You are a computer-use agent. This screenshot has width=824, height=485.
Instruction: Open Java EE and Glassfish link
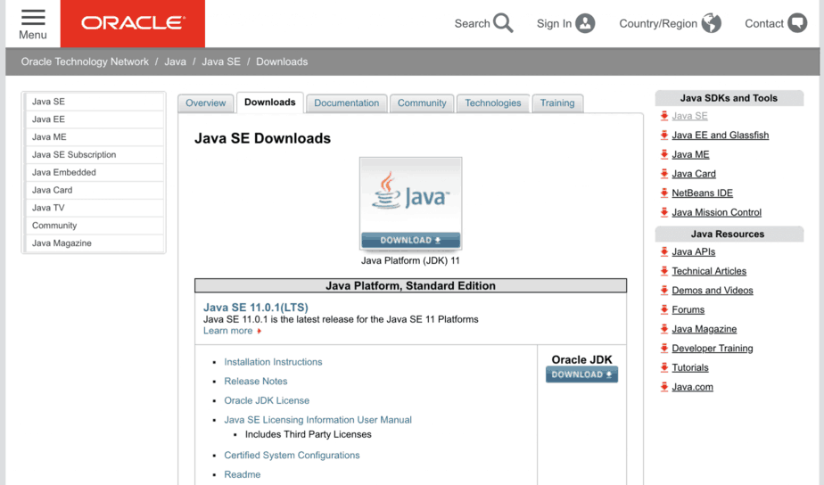click(720, 135)
